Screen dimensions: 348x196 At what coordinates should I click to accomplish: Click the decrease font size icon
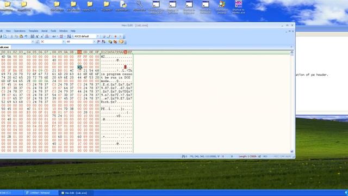coord(42,36)
